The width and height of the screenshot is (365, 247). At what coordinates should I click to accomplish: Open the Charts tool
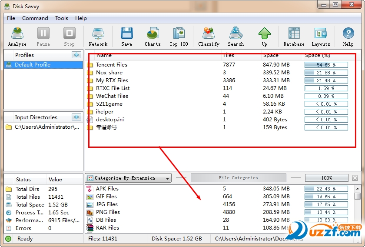[153, 37]
